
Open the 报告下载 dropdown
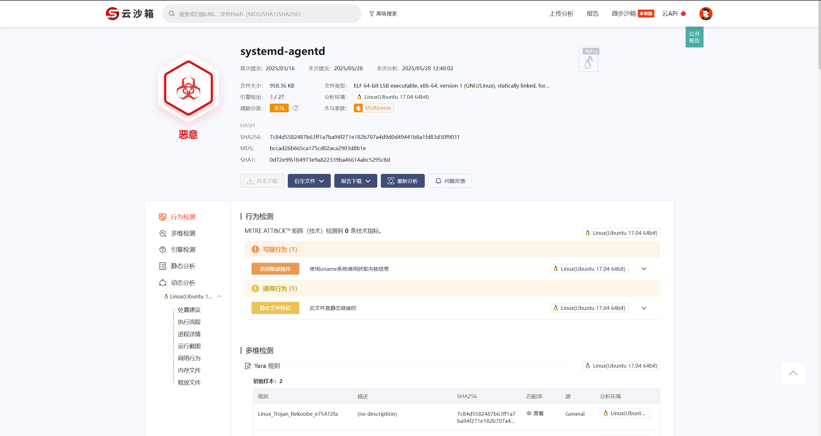[355, 181]
